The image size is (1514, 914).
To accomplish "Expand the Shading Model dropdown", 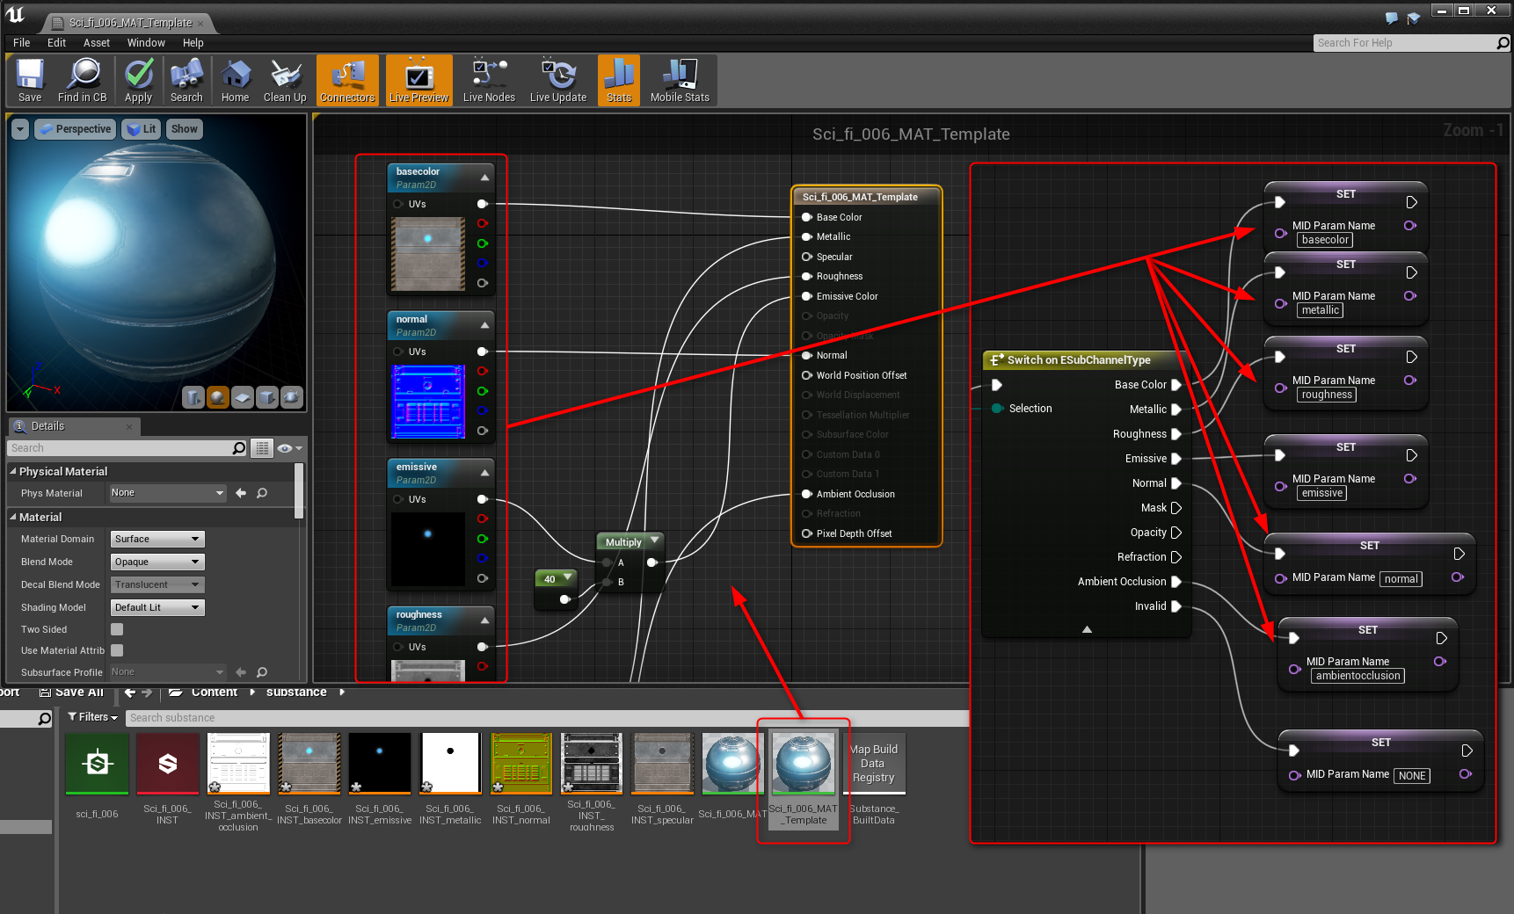I will coord(157,607).
